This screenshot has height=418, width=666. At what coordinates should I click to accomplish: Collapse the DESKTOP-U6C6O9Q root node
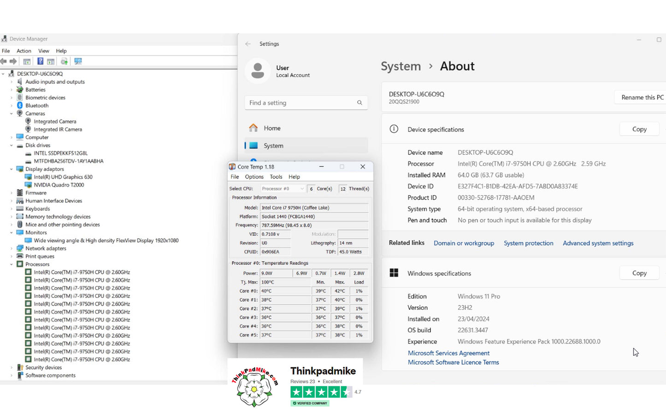tap(3, 74)
